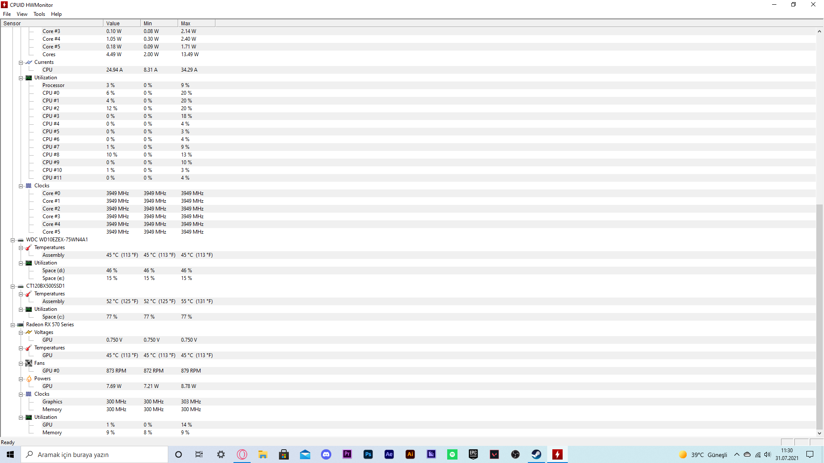
Task: Collapse the WDC WD10EZEX-75WN4A1 drive node
Action: [12, 240]
